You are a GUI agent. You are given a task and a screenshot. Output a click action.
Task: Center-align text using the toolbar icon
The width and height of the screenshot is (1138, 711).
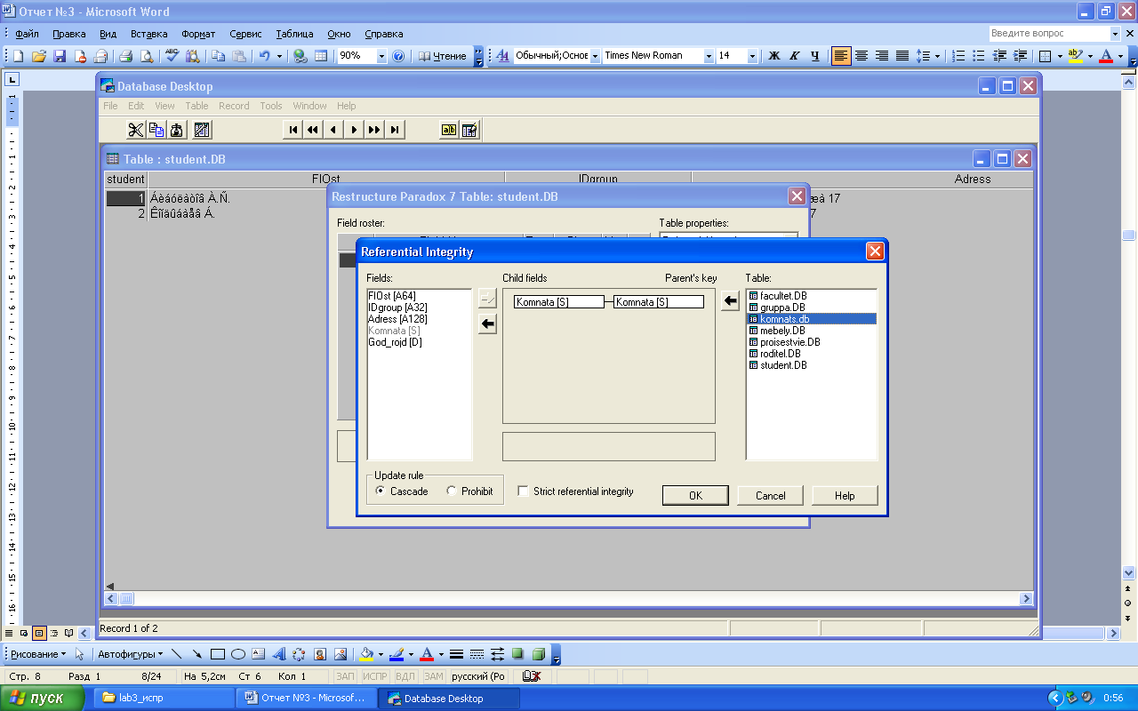[862, 56]
